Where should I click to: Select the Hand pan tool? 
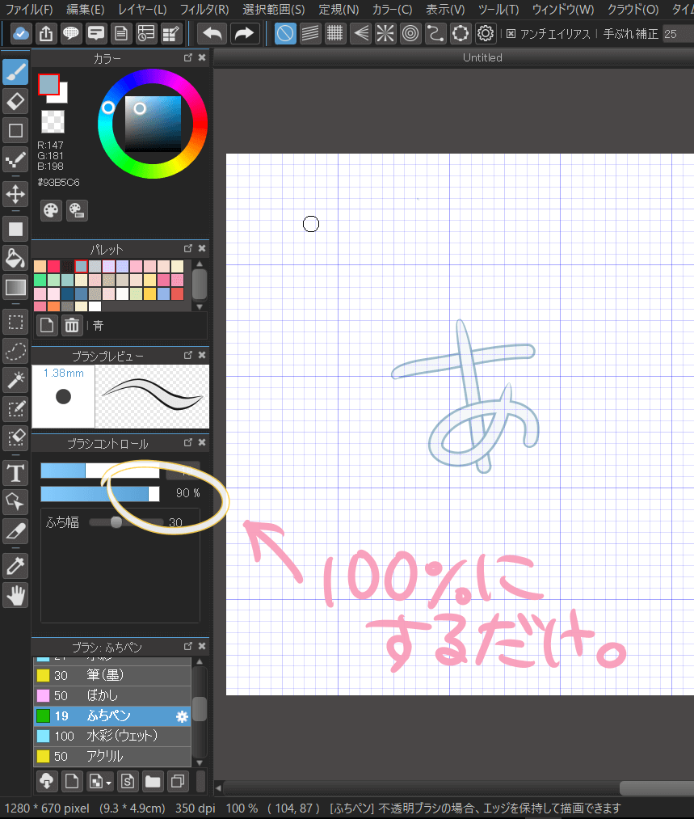tap(15, 595)
